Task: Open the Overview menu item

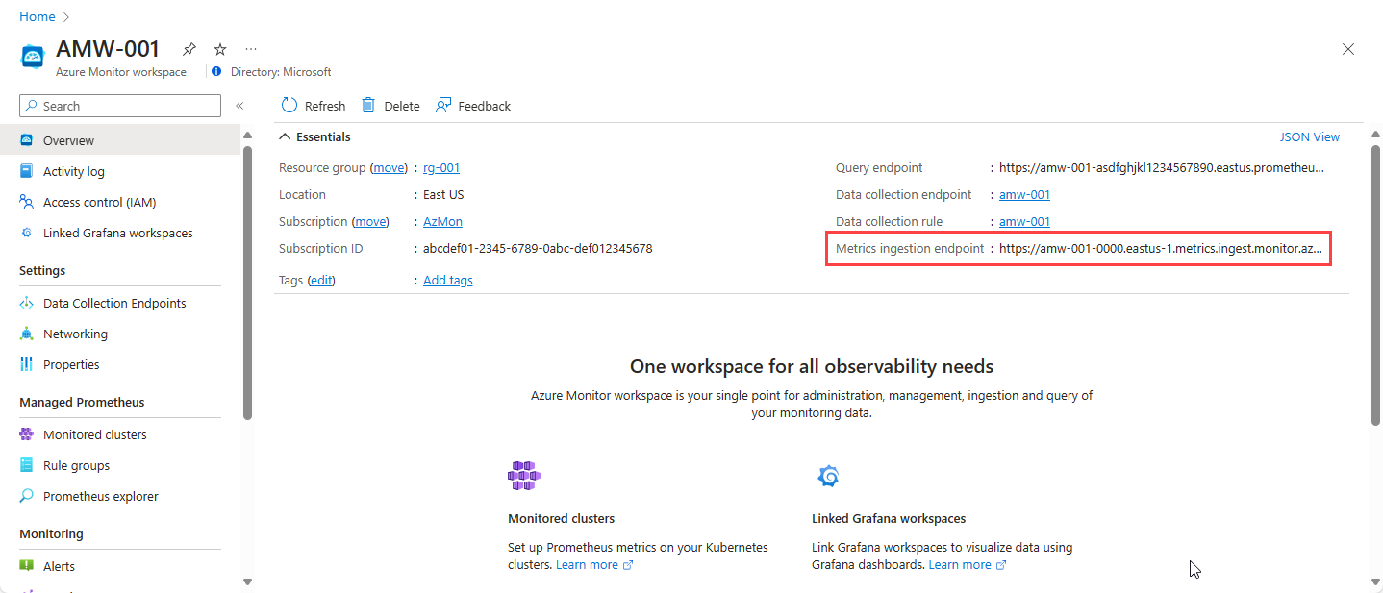Action: (x=120, y=140)
